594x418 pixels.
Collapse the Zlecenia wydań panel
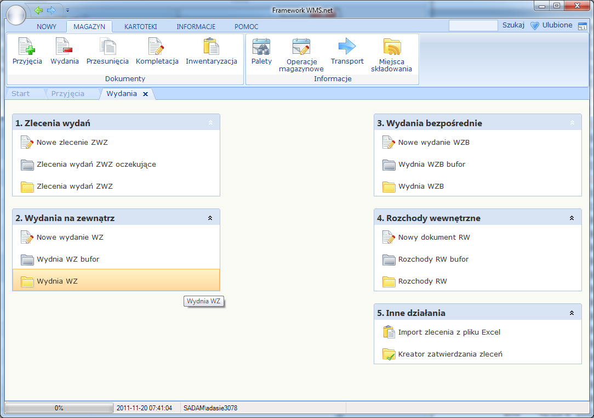coord(210,122)
